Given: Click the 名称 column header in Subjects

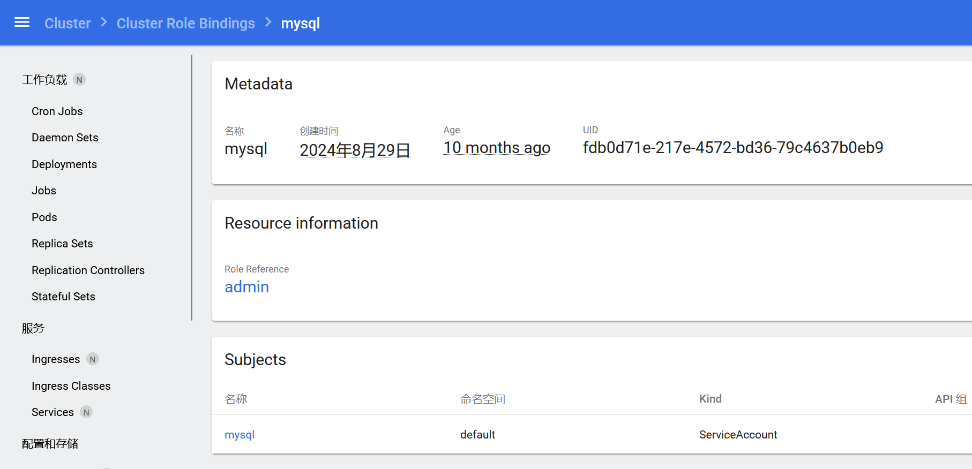Looking at the screenshot, I should pos(236,399).
